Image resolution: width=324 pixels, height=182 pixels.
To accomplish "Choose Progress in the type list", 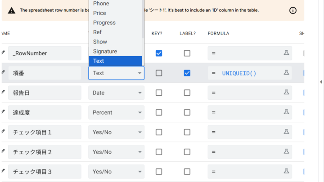I will point(104,22).
